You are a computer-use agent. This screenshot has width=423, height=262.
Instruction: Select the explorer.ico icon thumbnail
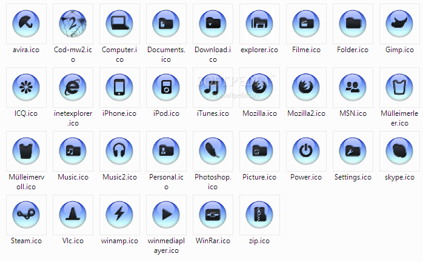[x=259, y=24]
